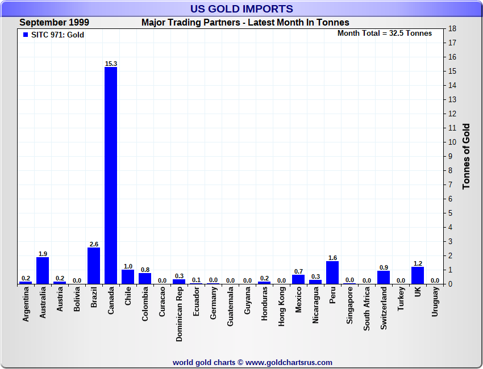Click the Major Trading Partners subtitle
483x369 pixels.
tap(245, 23)
